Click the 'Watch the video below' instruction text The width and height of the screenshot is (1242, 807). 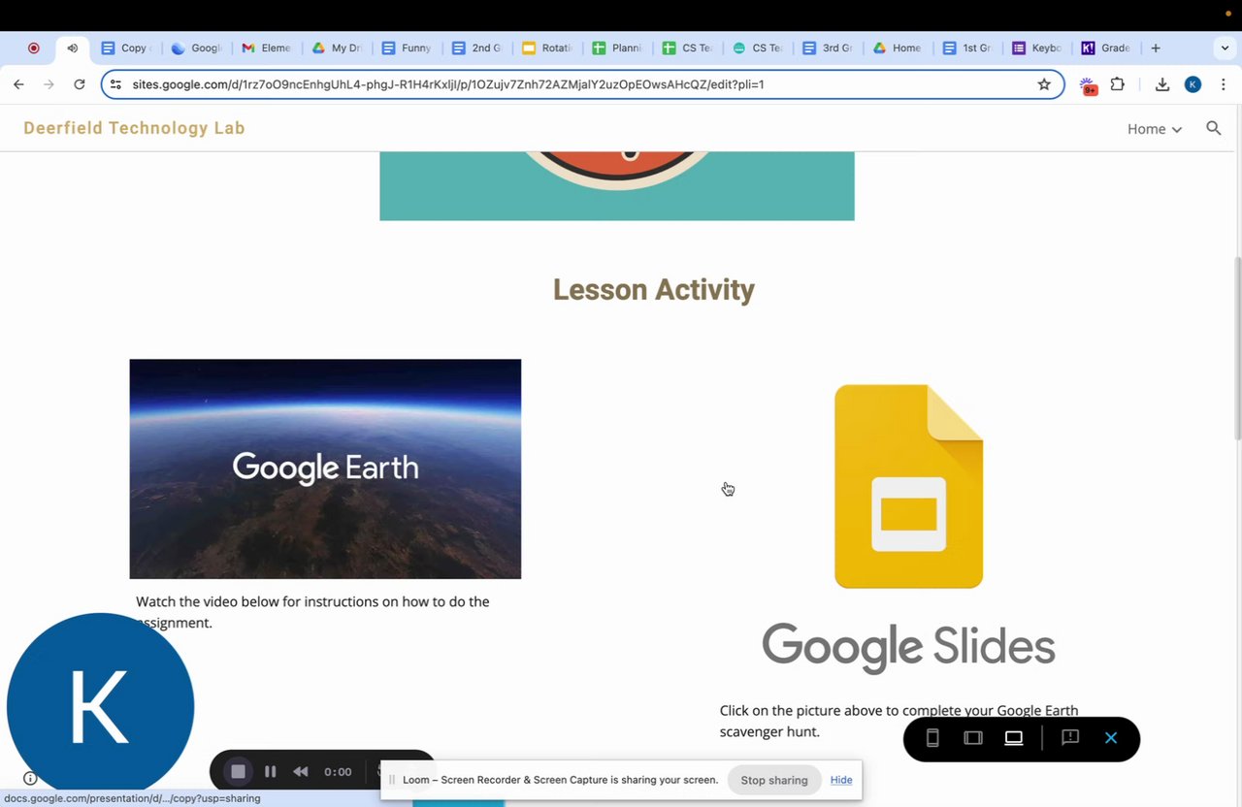point(312,612)
